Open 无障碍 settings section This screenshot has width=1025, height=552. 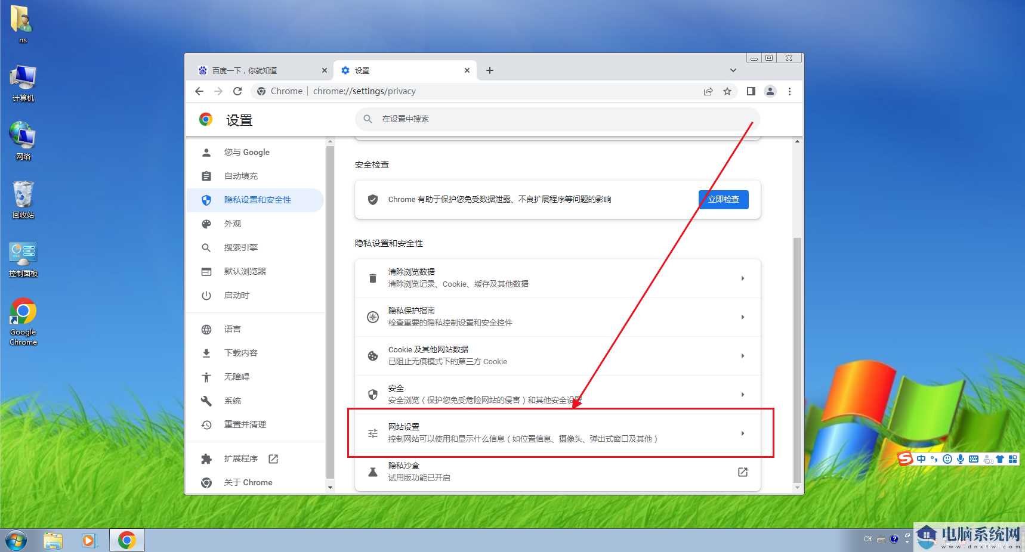255,377
